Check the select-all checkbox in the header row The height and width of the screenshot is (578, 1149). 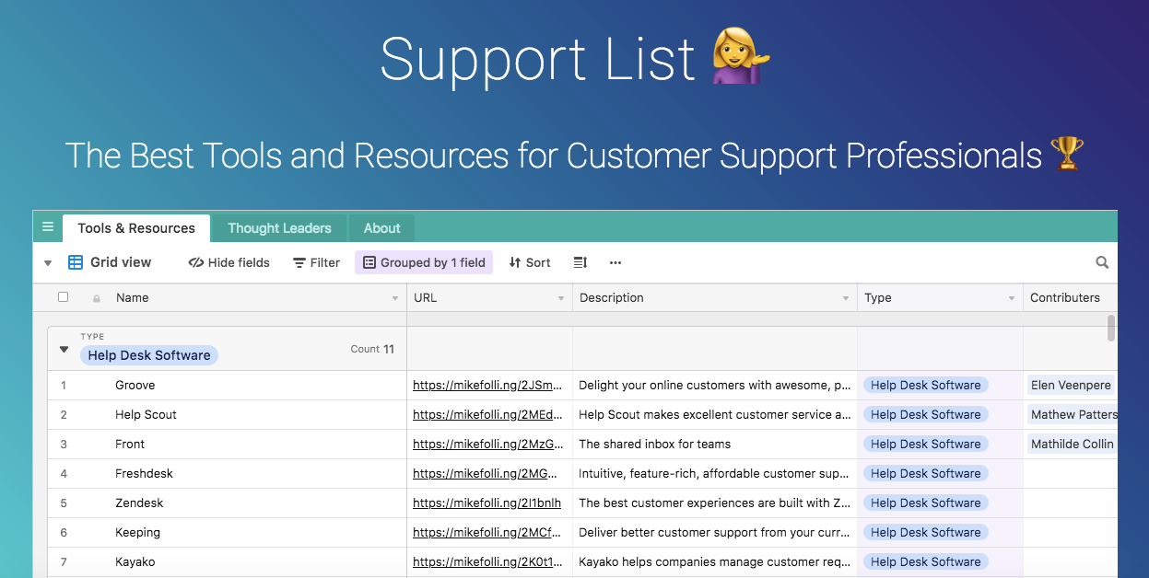(63, 296)
